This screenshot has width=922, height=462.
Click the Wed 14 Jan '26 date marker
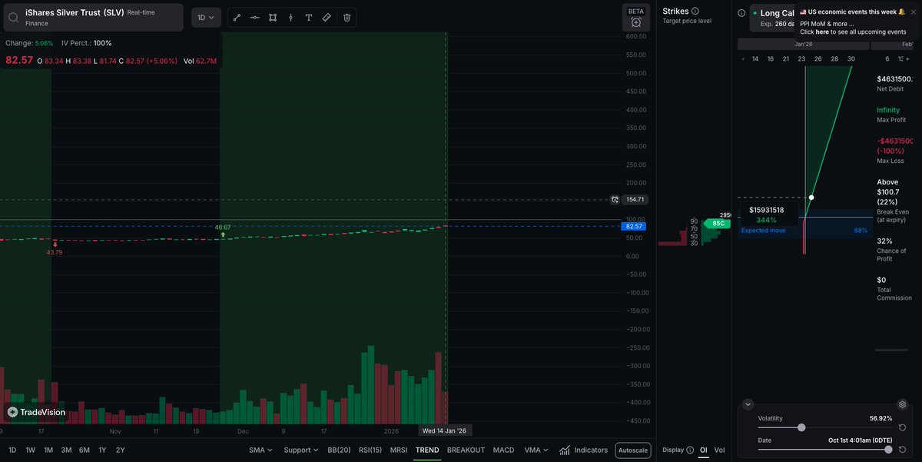pos(445,430)
